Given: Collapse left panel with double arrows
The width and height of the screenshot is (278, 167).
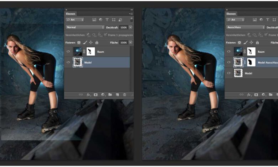Looking at the screenshot, I should tap(132, 10).
